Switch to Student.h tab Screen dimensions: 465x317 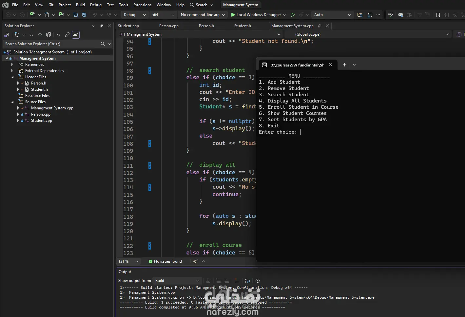(x=242, y=26)
